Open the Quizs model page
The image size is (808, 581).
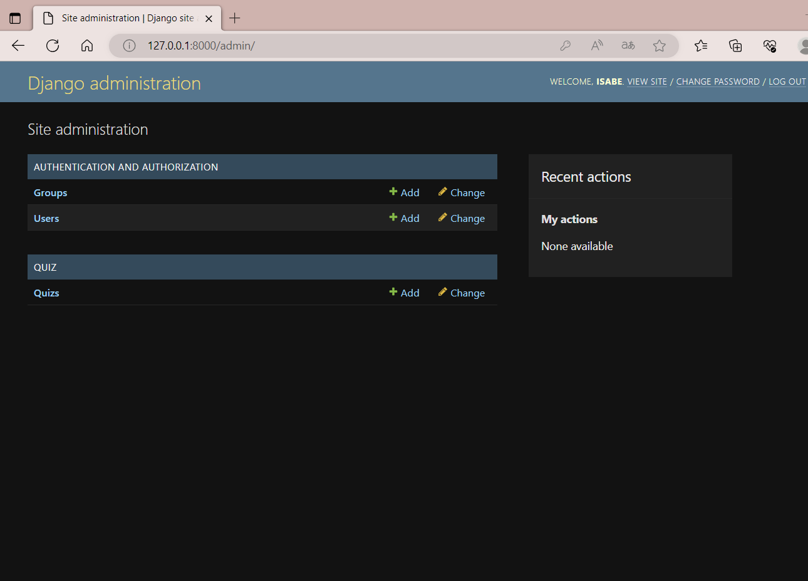pyautogui.click(x=46, y=292)
